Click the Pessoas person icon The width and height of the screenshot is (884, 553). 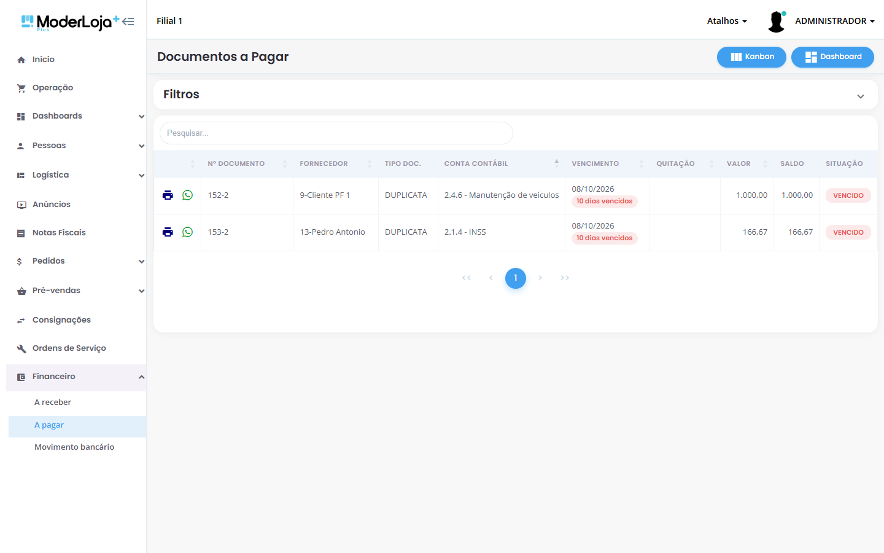[x=21, y=146]
